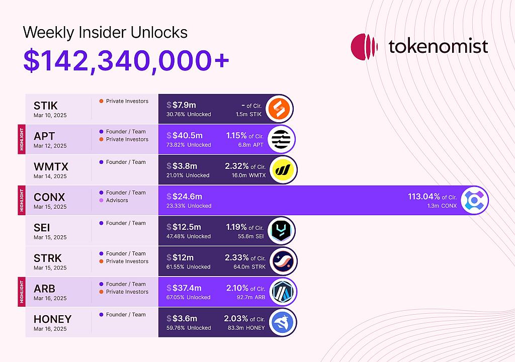Click the CONX $24.6m unlock bar
The image size is (515, 362).
[x=323, y=201]
